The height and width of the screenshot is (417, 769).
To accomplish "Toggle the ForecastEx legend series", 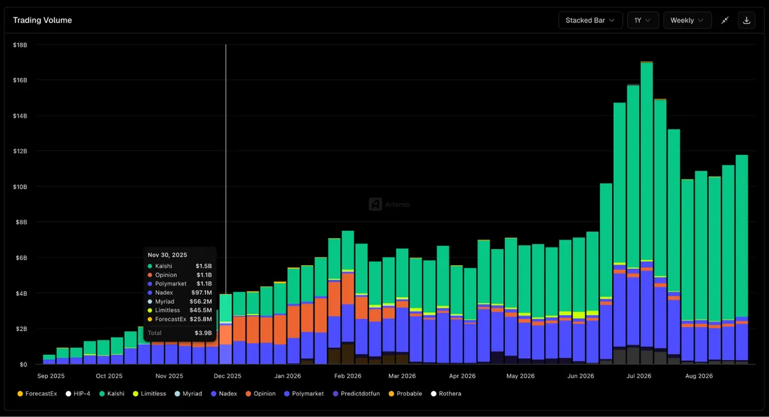I will (37, 393).
